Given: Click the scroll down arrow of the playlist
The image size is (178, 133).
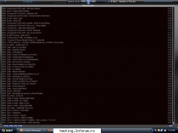Looking at the screenshot, I should tap(173, 124).
